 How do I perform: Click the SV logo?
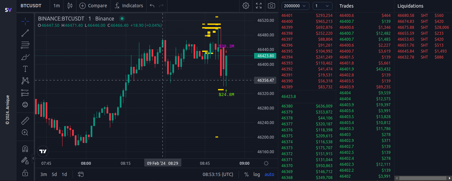point(8,10)
